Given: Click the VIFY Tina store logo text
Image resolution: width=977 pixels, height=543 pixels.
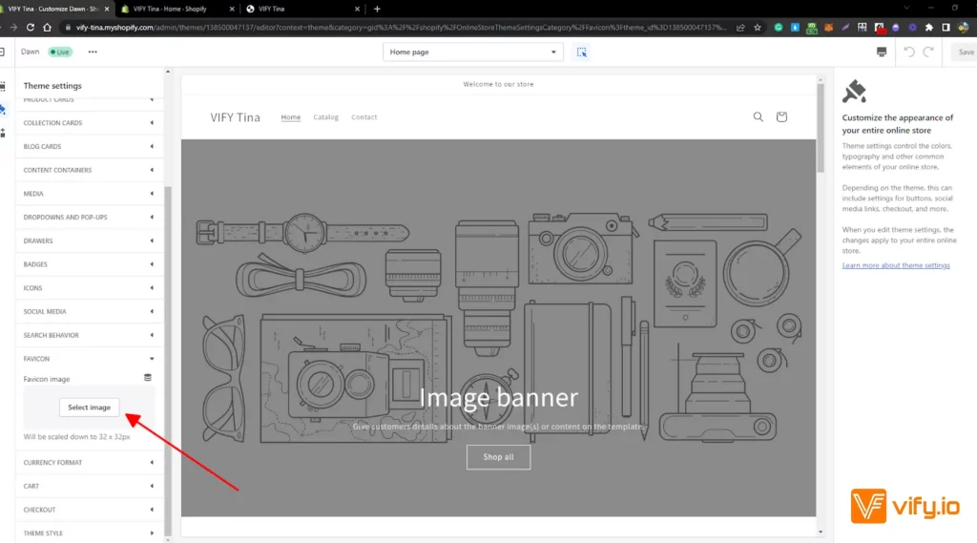Looking at the screenshot, I should pyautogui.click(x=235, y=117).
